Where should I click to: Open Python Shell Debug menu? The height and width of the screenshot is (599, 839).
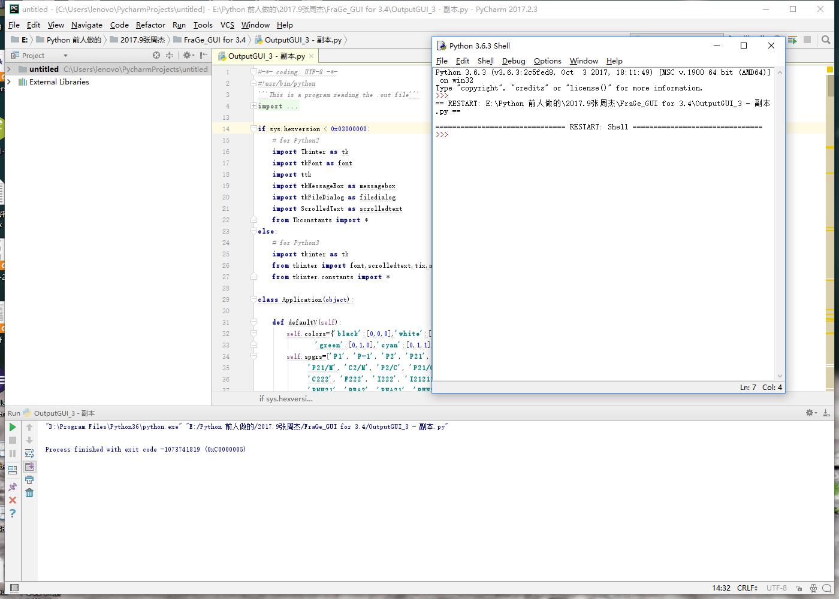[514, 60]
